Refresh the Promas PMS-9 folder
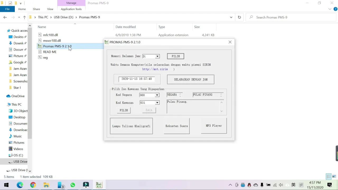The image size is (338, 190). click(239, 17)
